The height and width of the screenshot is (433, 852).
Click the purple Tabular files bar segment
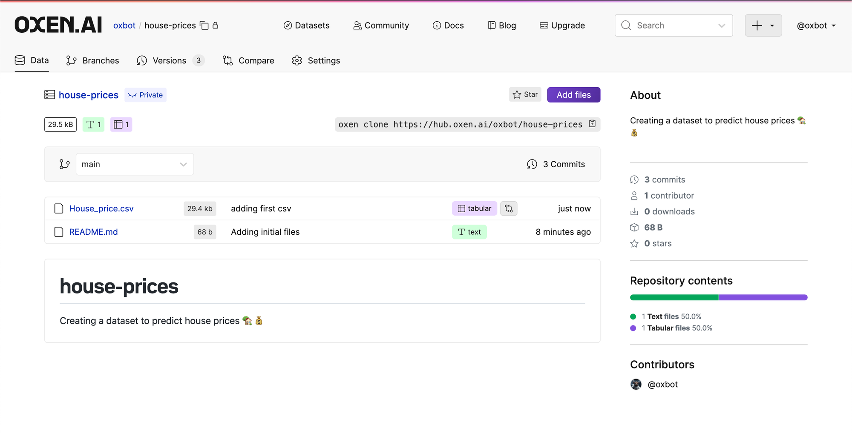(x=763, y=297)
